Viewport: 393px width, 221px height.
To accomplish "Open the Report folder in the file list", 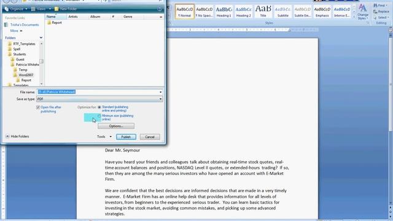I will pyautogui.click(x=55, y=23).
